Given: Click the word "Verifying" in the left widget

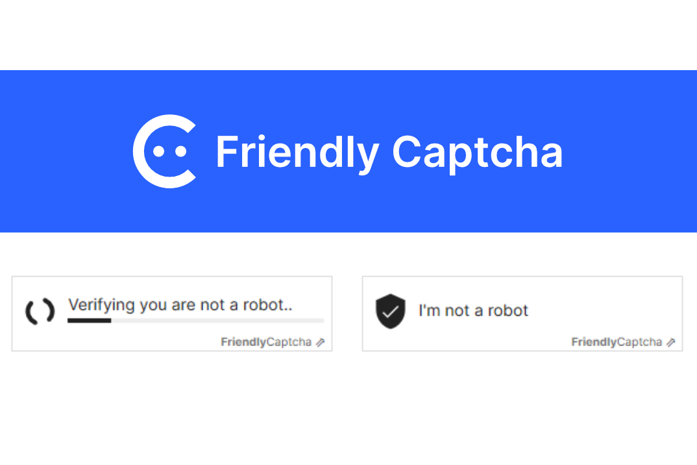Looking at the screenshot, I should point(101,305).
